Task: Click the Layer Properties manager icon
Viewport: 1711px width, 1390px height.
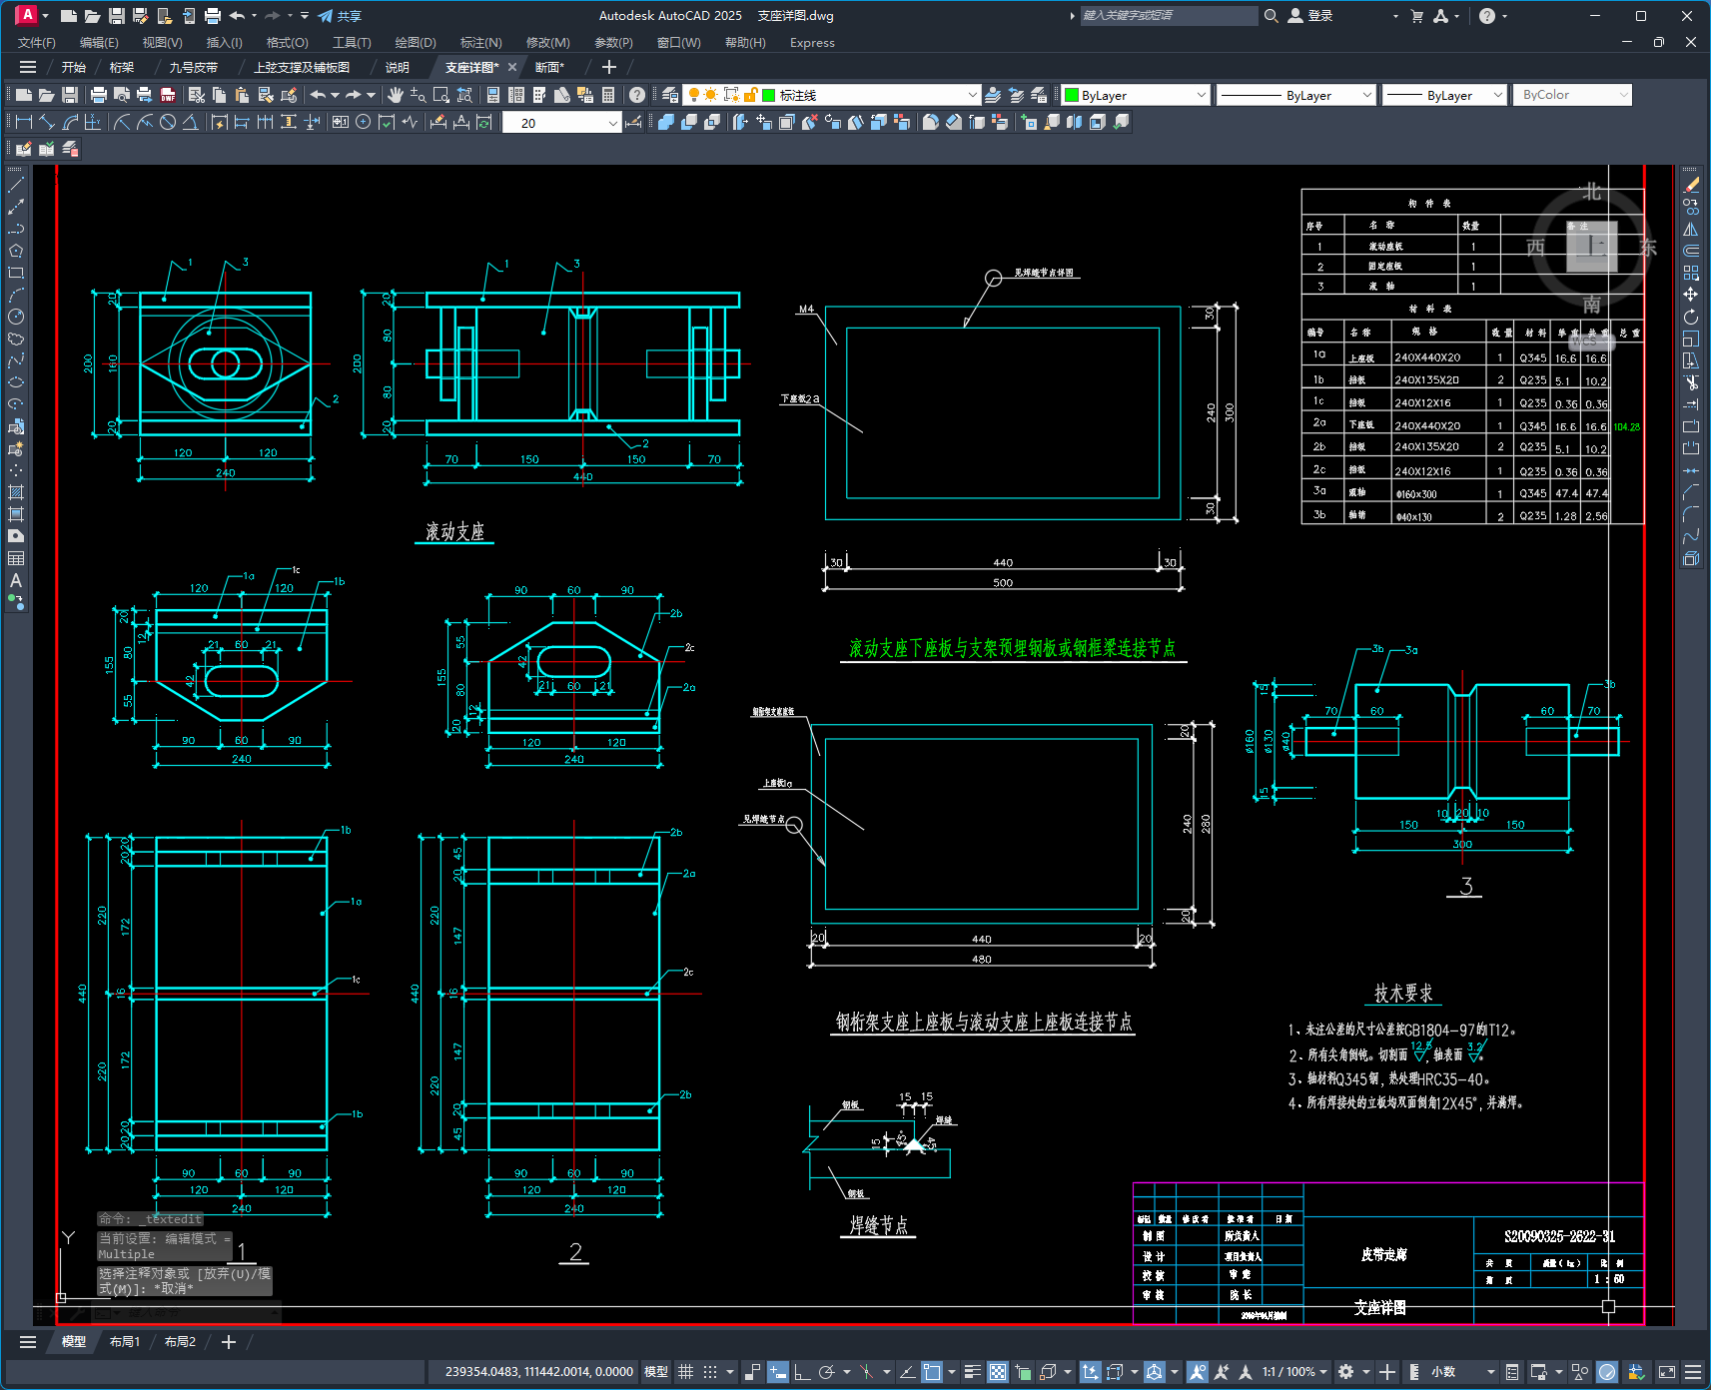Action: click(x=670, y=95)
